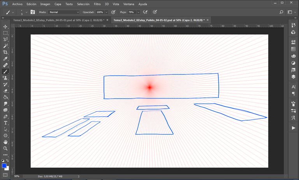Select the Path Selection tool
299x180 pixels.
point(5,129)
